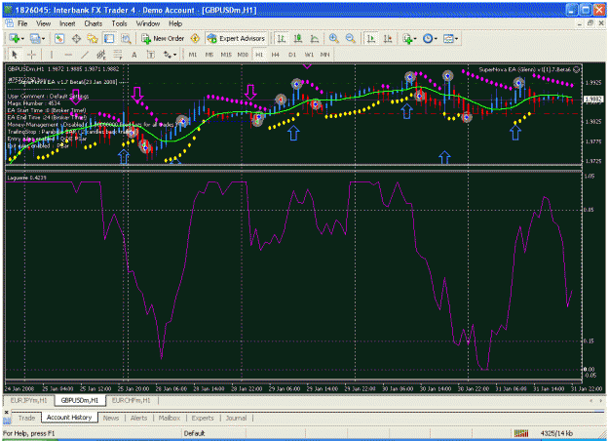Toggle the Terminal panel icon

109,38
